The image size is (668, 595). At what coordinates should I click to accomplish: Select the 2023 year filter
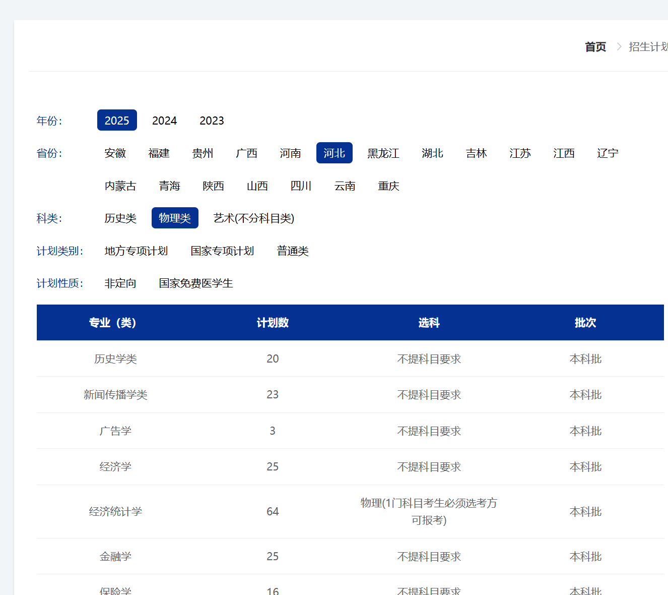tap(212, 120)
